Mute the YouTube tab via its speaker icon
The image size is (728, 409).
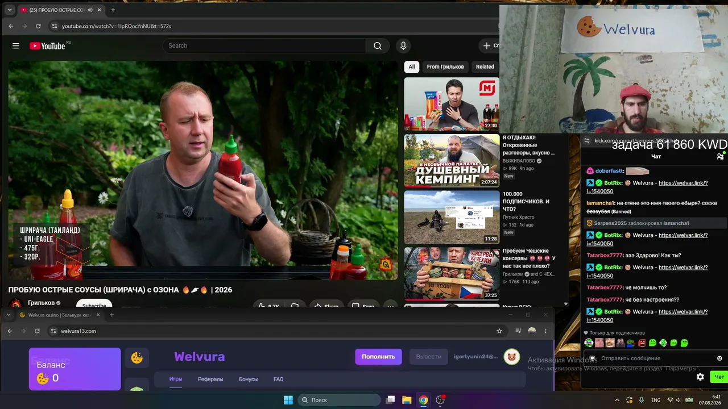90,10
